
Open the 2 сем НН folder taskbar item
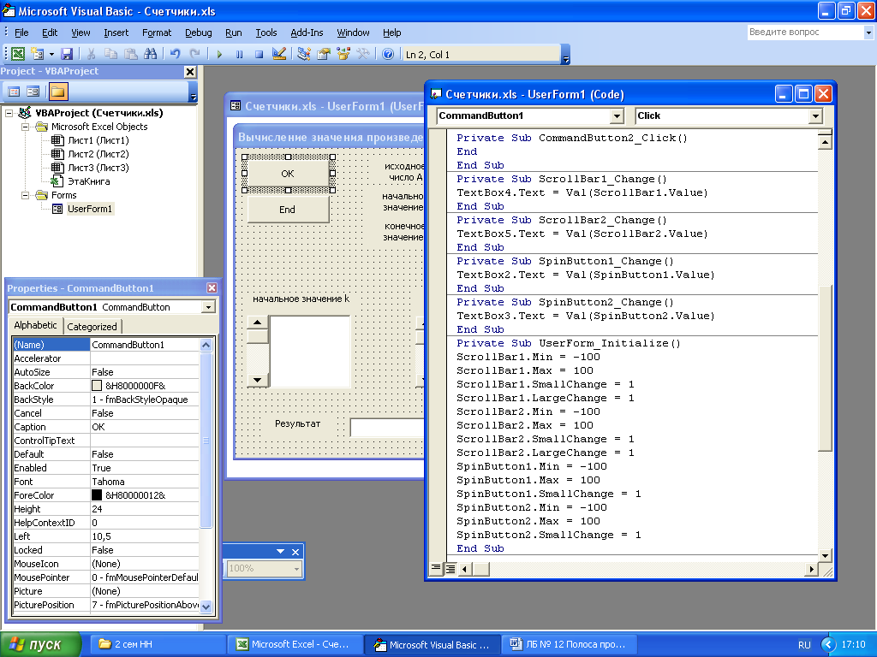(159, 644)
